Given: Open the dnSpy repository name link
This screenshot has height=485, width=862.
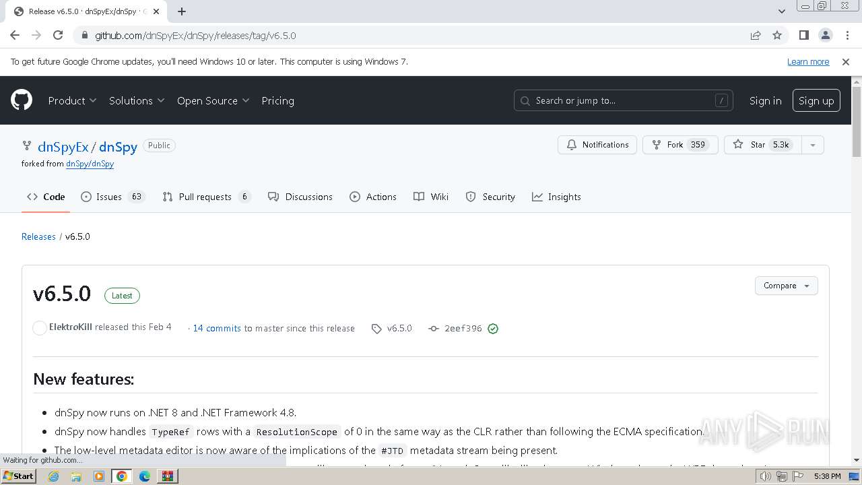Looking at the screenshot, I should coord(118,147).
